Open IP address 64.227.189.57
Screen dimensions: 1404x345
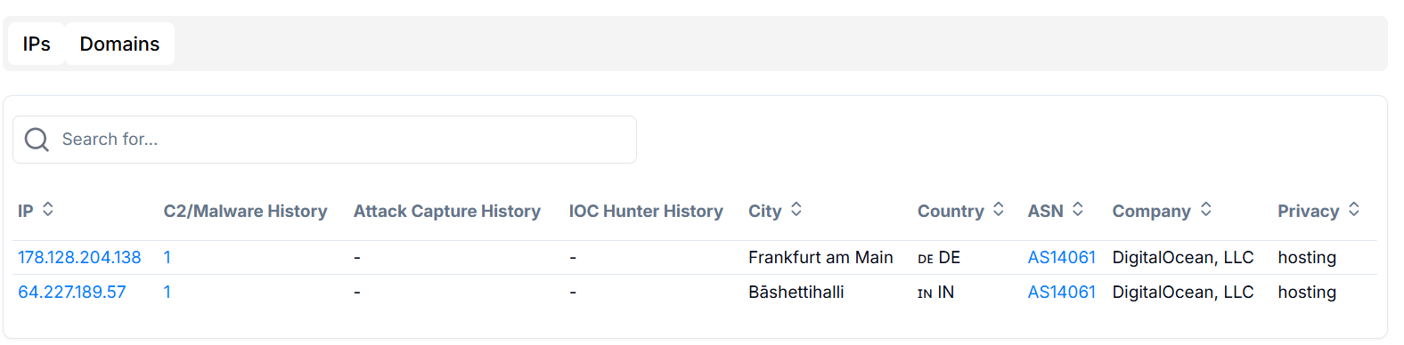click(72, 292)
